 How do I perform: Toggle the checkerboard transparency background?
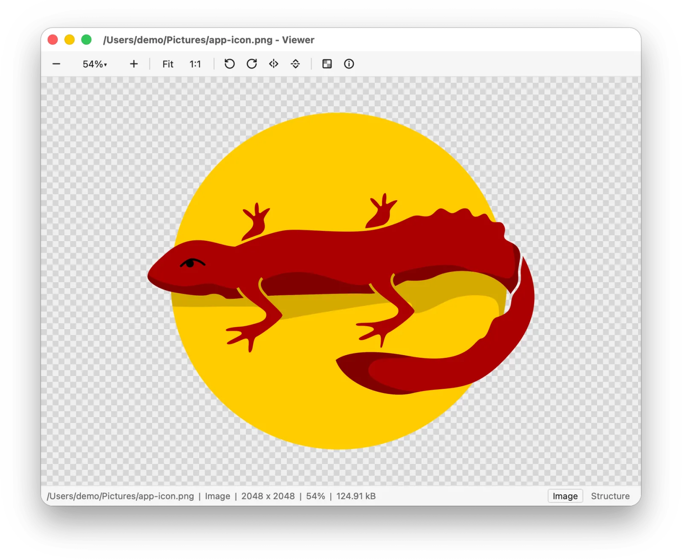pos(327,64)
